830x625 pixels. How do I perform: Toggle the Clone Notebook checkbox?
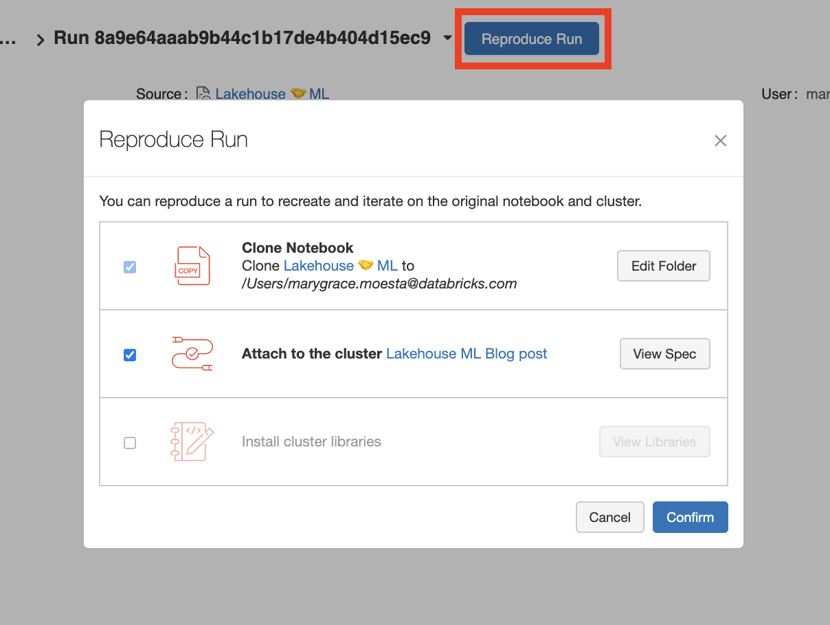tap(130, 267)
